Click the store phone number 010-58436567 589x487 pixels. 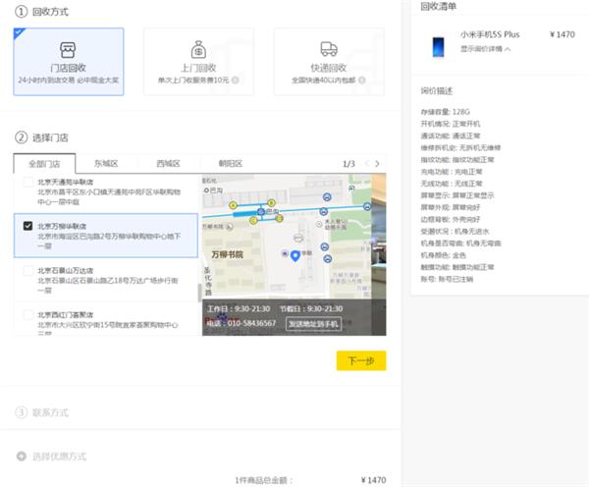pyautogui.click(x=251, y=323)
